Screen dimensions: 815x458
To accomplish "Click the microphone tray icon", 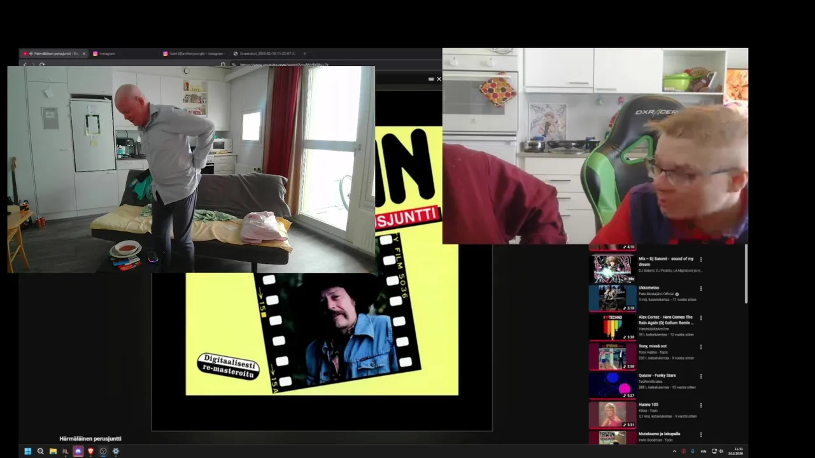I will (x=693, y=451).
